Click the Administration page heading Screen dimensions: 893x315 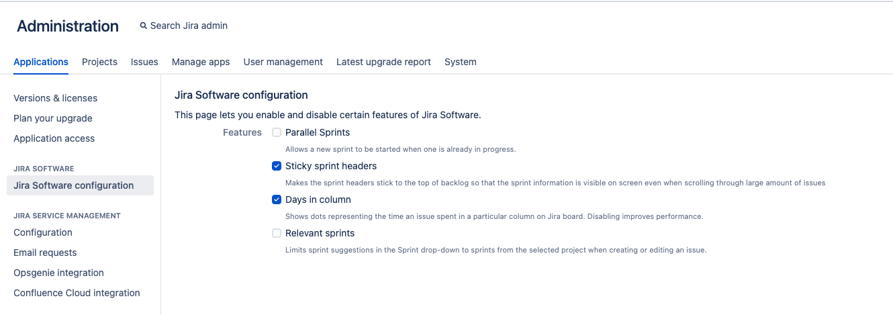(x=68, y=26)
